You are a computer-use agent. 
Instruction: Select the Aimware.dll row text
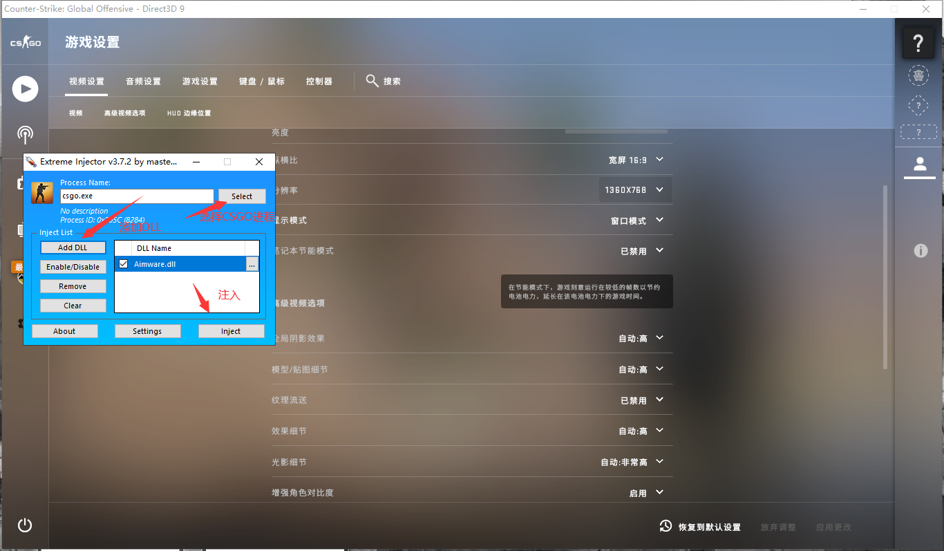pyautogui.click(x=155, y=264)
